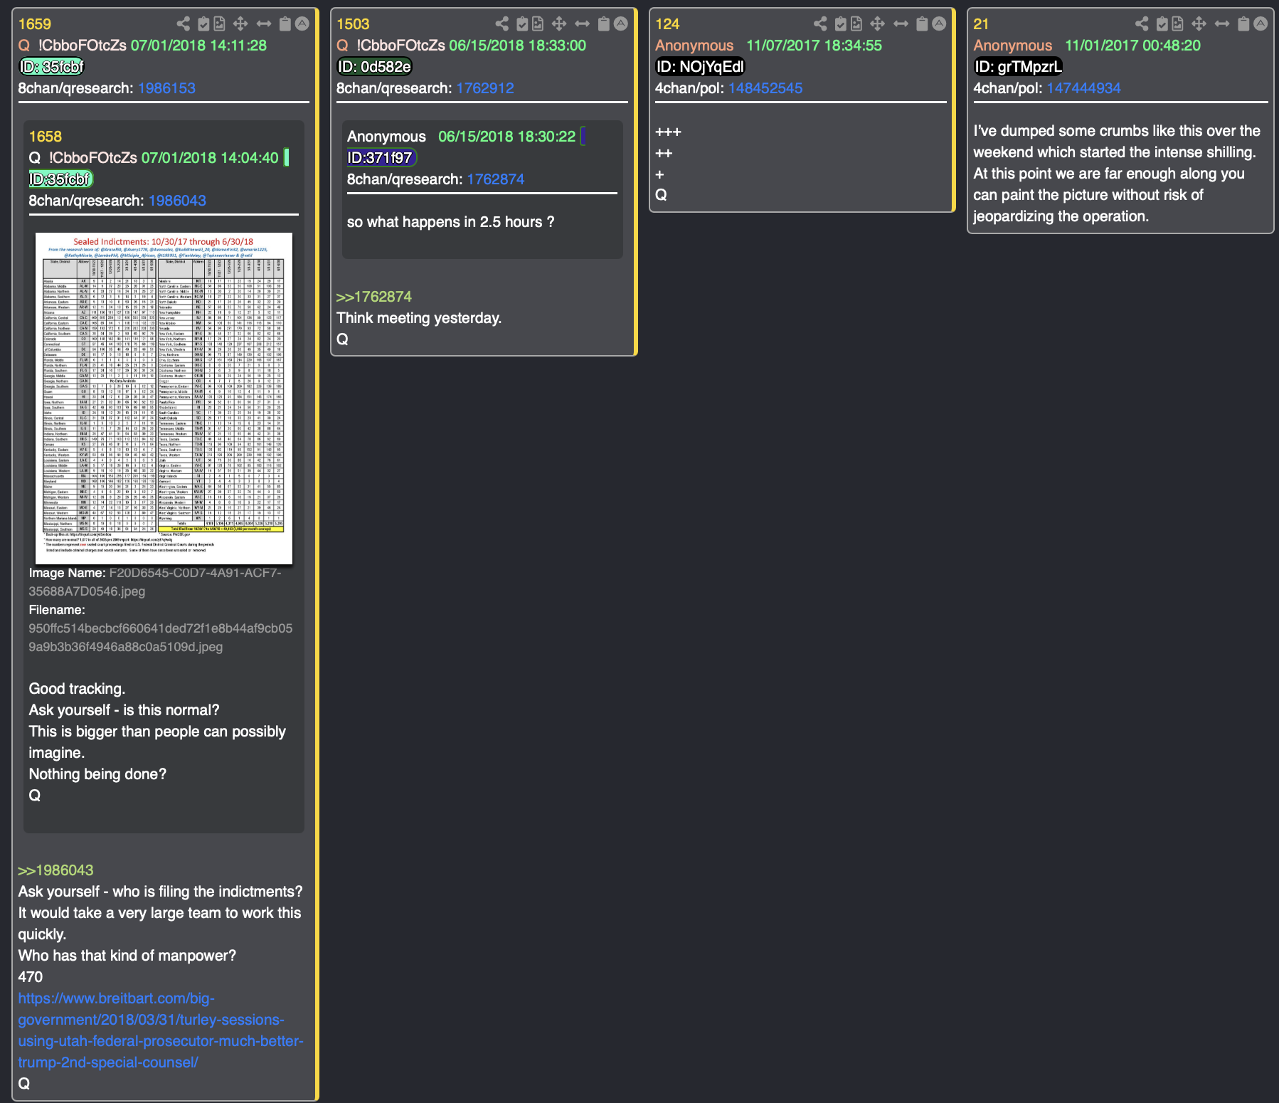This screenshot has width=1279, height=1103.
Task: Open 8chan/qresearch post link 1986153
Action: click(166, 88)
